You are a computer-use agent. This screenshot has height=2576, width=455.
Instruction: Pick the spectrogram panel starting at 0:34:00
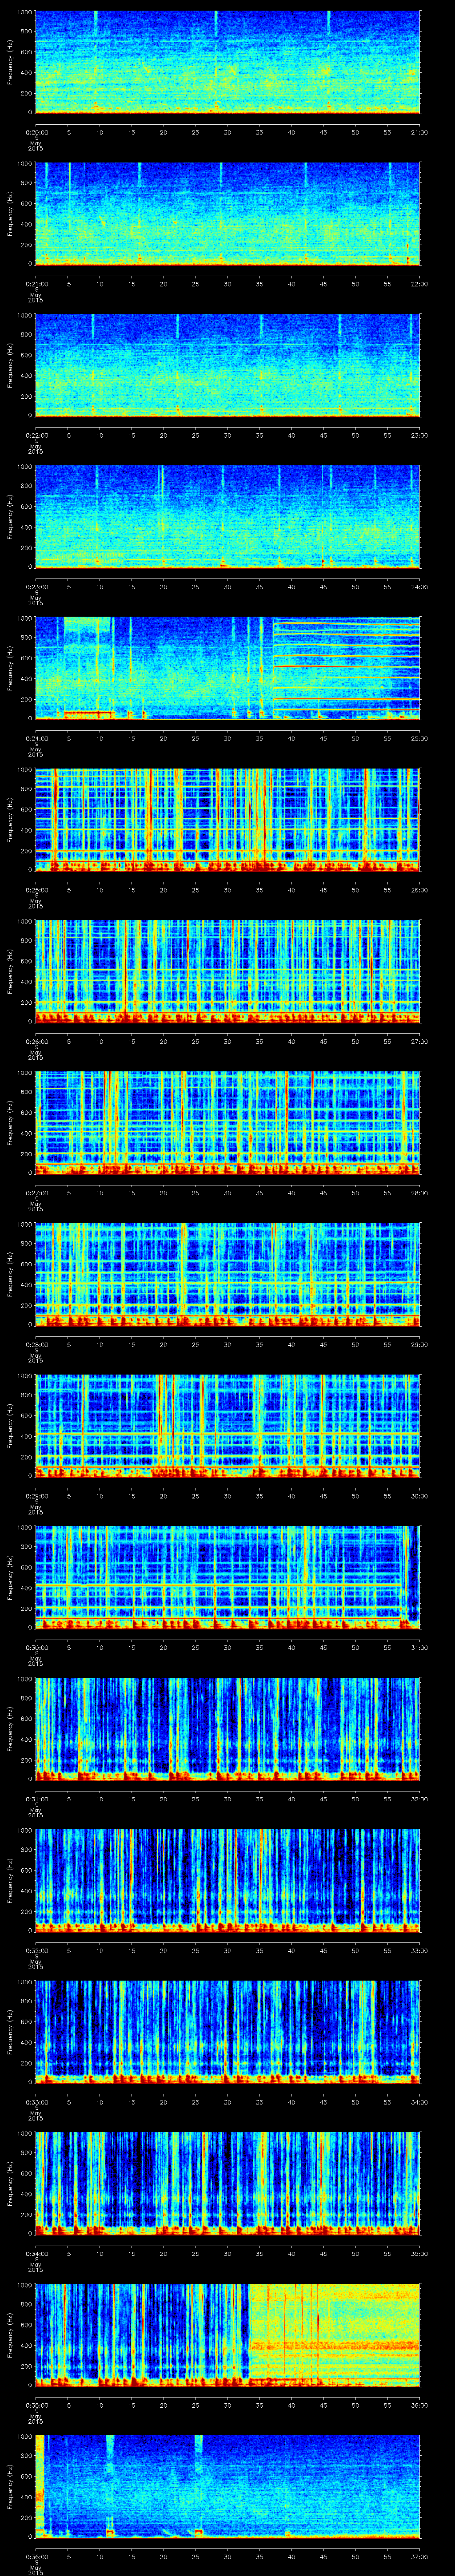(x=228, y=2183)
